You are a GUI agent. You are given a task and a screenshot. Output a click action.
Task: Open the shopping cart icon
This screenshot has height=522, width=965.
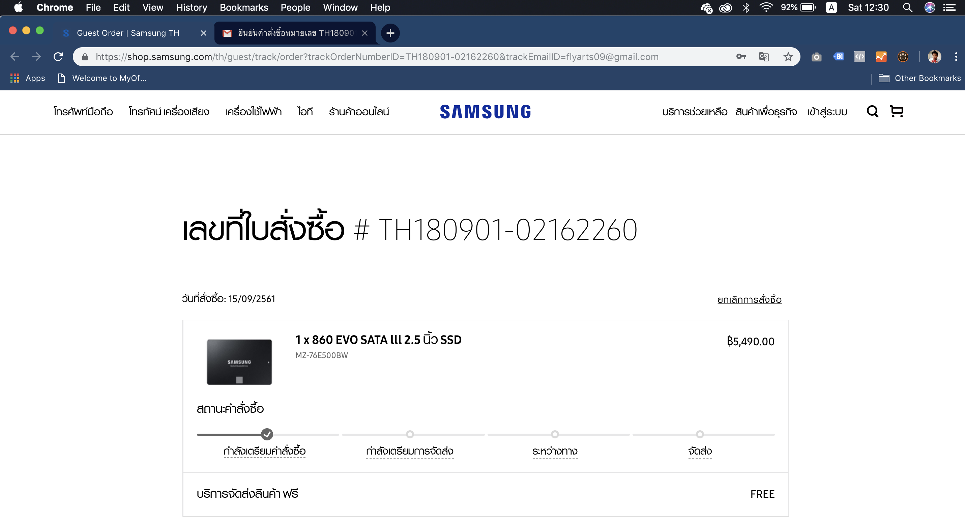(x=897, y=111)
